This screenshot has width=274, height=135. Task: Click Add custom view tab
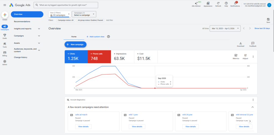[x=96, y=37]
